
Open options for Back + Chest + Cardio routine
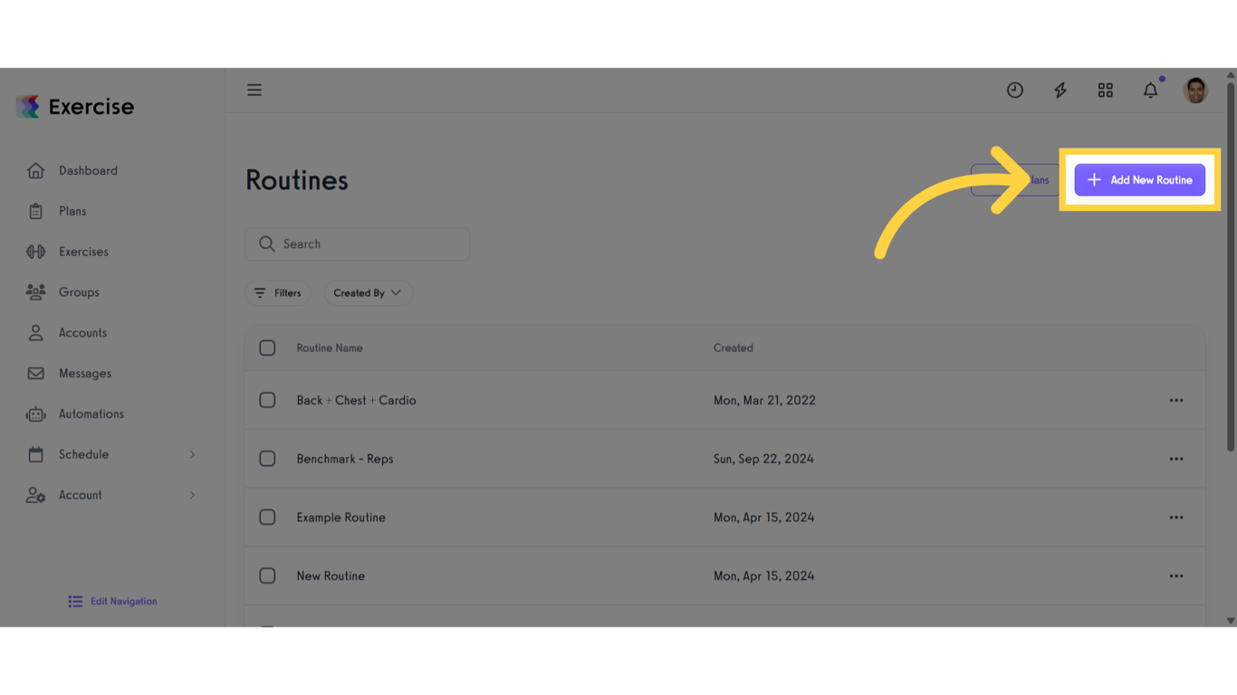click(x=1175, y=400)
